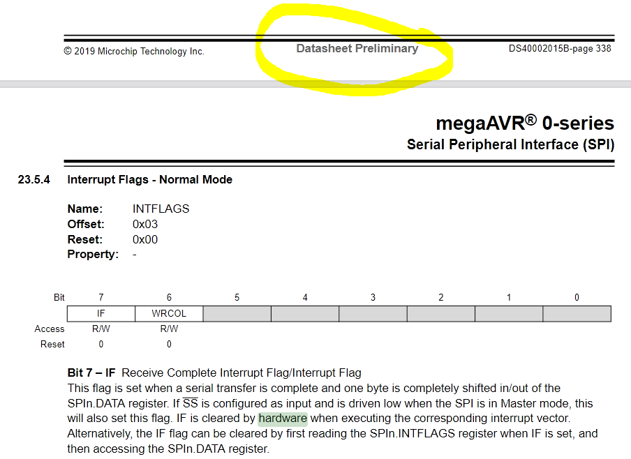Click the 'Name:' label
Screen dimensions: 631x459
tap(85, 209)
